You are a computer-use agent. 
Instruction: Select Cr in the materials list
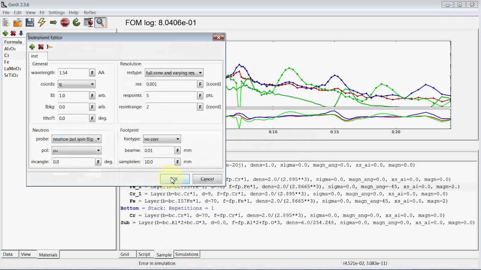tap(7, 55)
